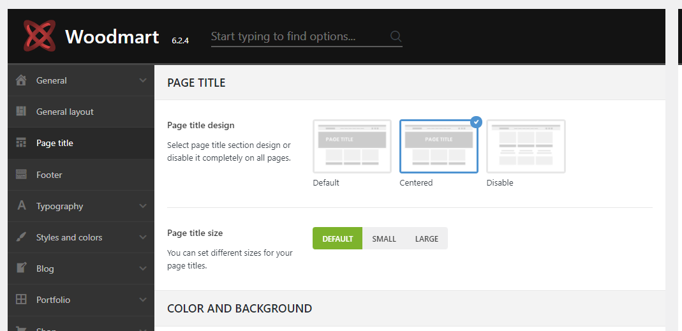Choose the Centered page title thumbnail
The width and height of the screenshot is (682, 331).
(x=439, y=146)
